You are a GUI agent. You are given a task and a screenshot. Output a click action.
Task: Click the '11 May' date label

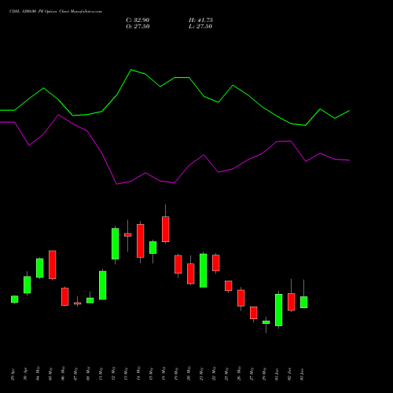pos(101,373)
